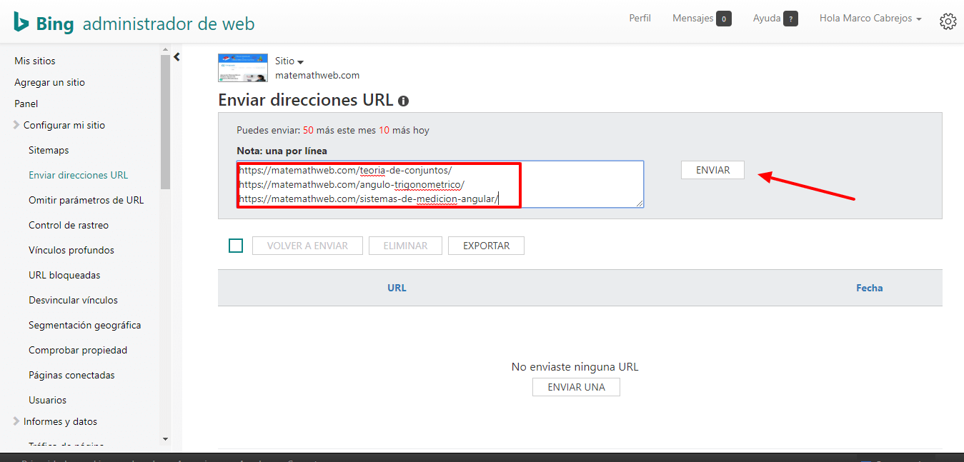This screenshot has width=964, height=462.
Task: Select Agregar un sitio
Action: [x=49, y=82]
